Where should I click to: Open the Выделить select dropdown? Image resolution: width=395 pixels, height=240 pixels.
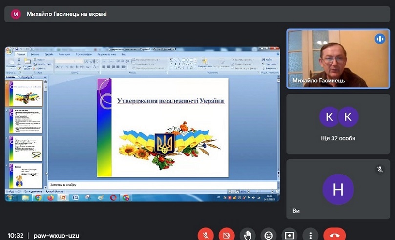coord(270,68)
